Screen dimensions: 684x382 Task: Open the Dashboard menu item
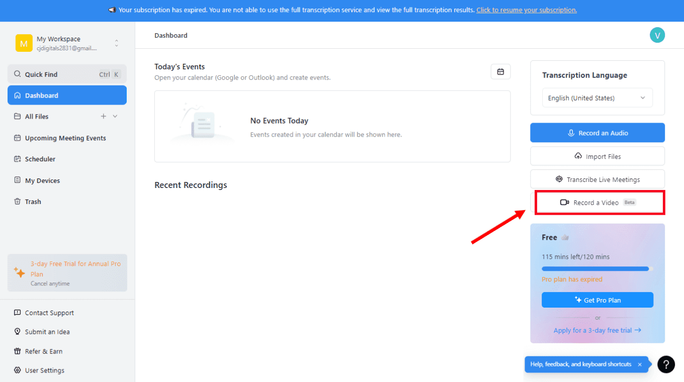pyautogui.click(x=67, y=95)
